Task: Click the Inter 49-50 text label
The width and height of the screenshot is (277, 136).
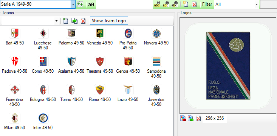Action: click(43, 128)
